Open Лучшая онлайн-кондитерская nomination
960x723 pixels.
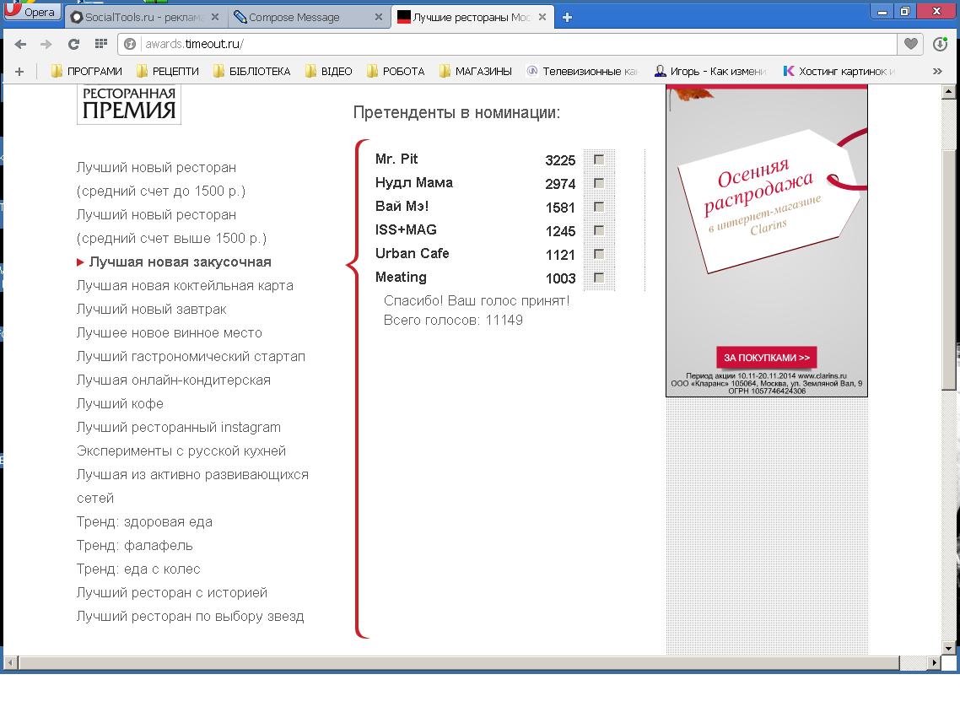point(173,380)
